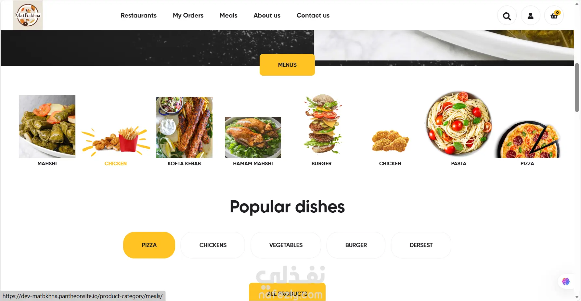Open the Restaurants menu item
Image resolution: width=581 pixels, height=301 pixels.
coord(138,15)
